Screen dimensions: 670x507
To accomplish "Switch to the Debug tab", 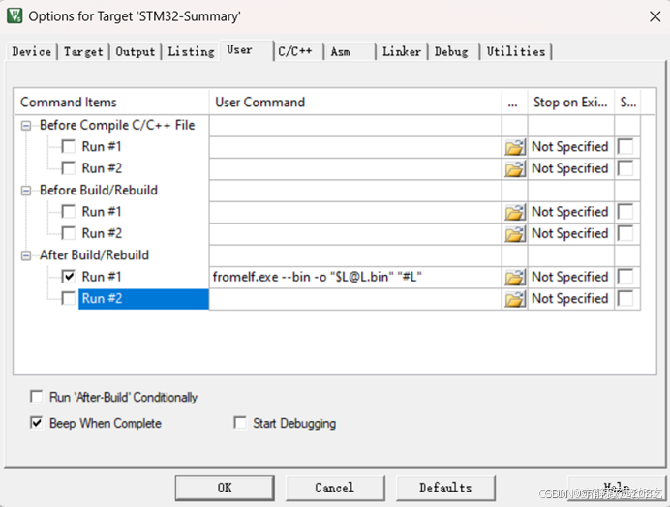I will click(454, 51).
